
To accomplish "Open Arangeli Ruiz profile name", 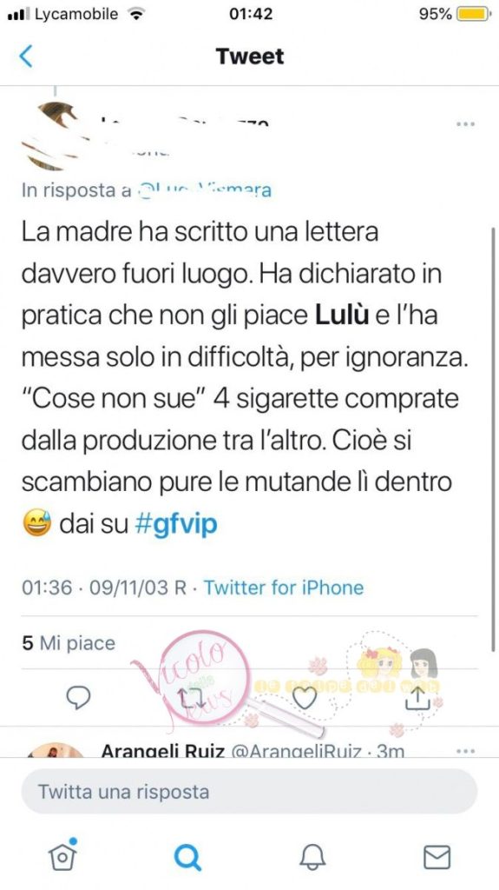I will [x=161, y=751].
